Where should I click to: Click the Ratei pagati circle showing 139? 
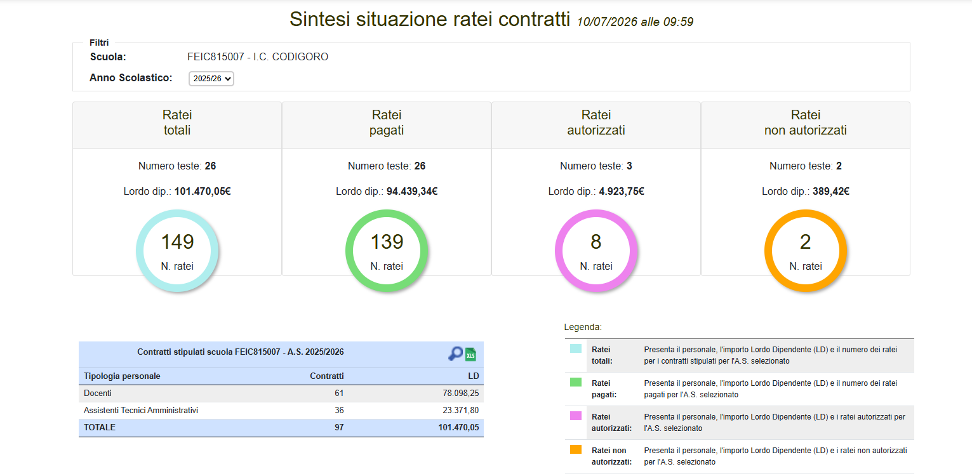387,251
